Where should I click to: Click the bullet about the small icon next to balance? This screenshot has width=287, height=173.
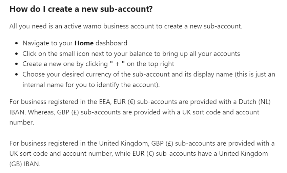pos(131,53)
